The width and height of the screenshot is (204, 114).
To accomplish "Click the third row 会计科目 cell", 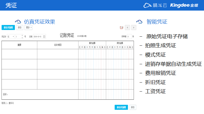I will [58, 74].
